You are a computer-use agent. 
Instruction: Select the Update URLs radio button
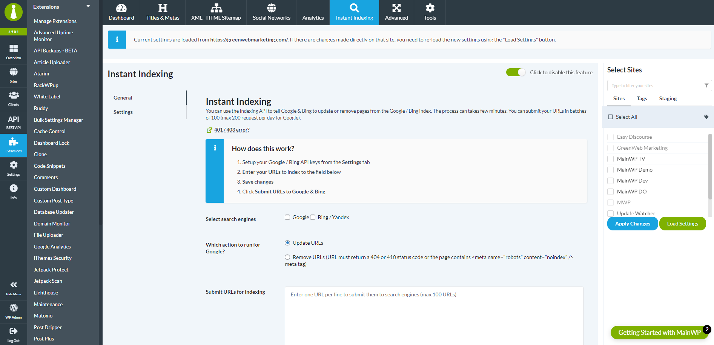[287, 243]
